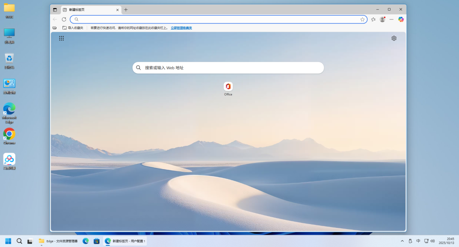
Task: Click the 搜索或输入 Web 地址 search box
Action: point(228,68)
